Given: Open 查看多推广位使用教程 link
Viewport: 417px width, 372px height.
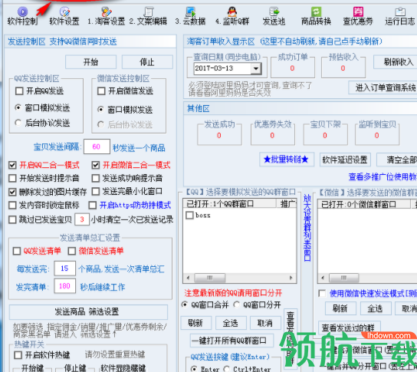Looking at the screenshot, I should click(383, 176).
